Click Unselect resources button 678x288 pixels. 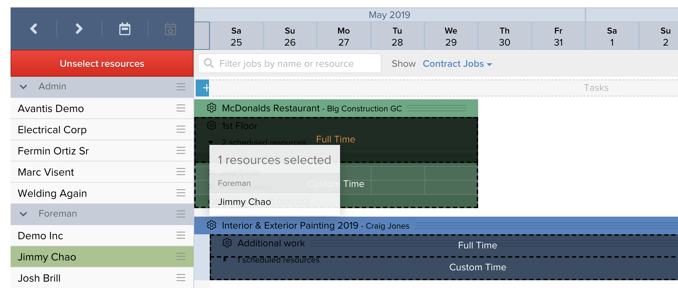pos(102,64)
